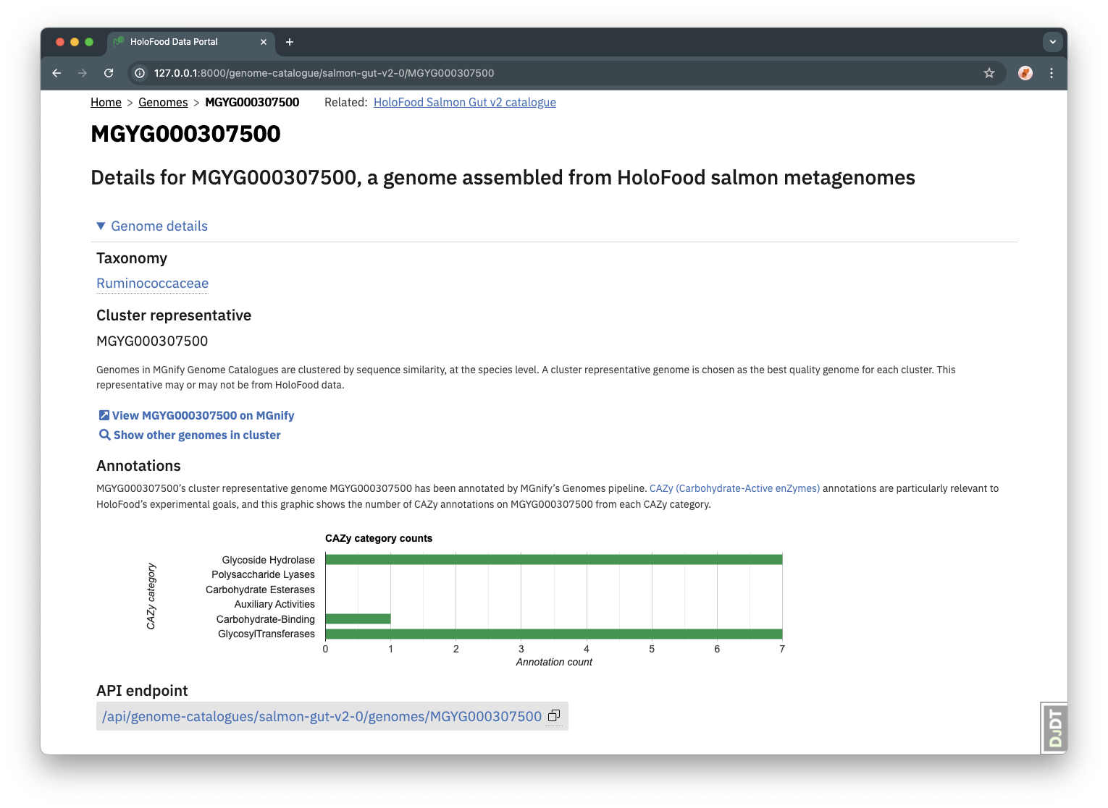Follow the Ruminococcaceae taxonomy link
Viewport: 1108px width, 808px height.
[152, 284]
